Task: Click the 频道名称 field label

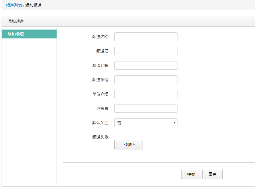Action: click(100, 37)
